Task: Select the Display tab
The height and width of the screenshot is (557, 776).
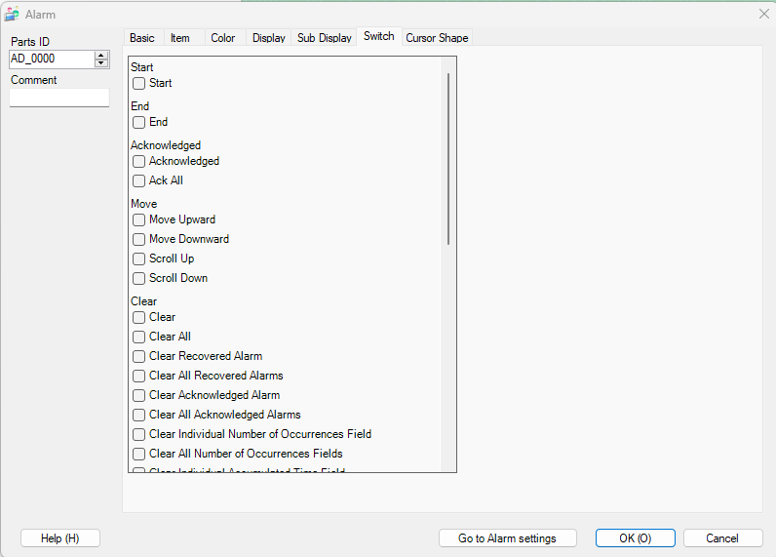Action: pos(269,38)
